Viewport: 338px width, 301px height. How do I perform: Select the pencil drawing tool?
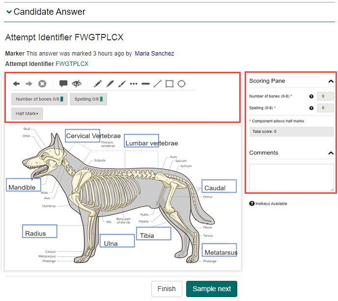(98, 84)
